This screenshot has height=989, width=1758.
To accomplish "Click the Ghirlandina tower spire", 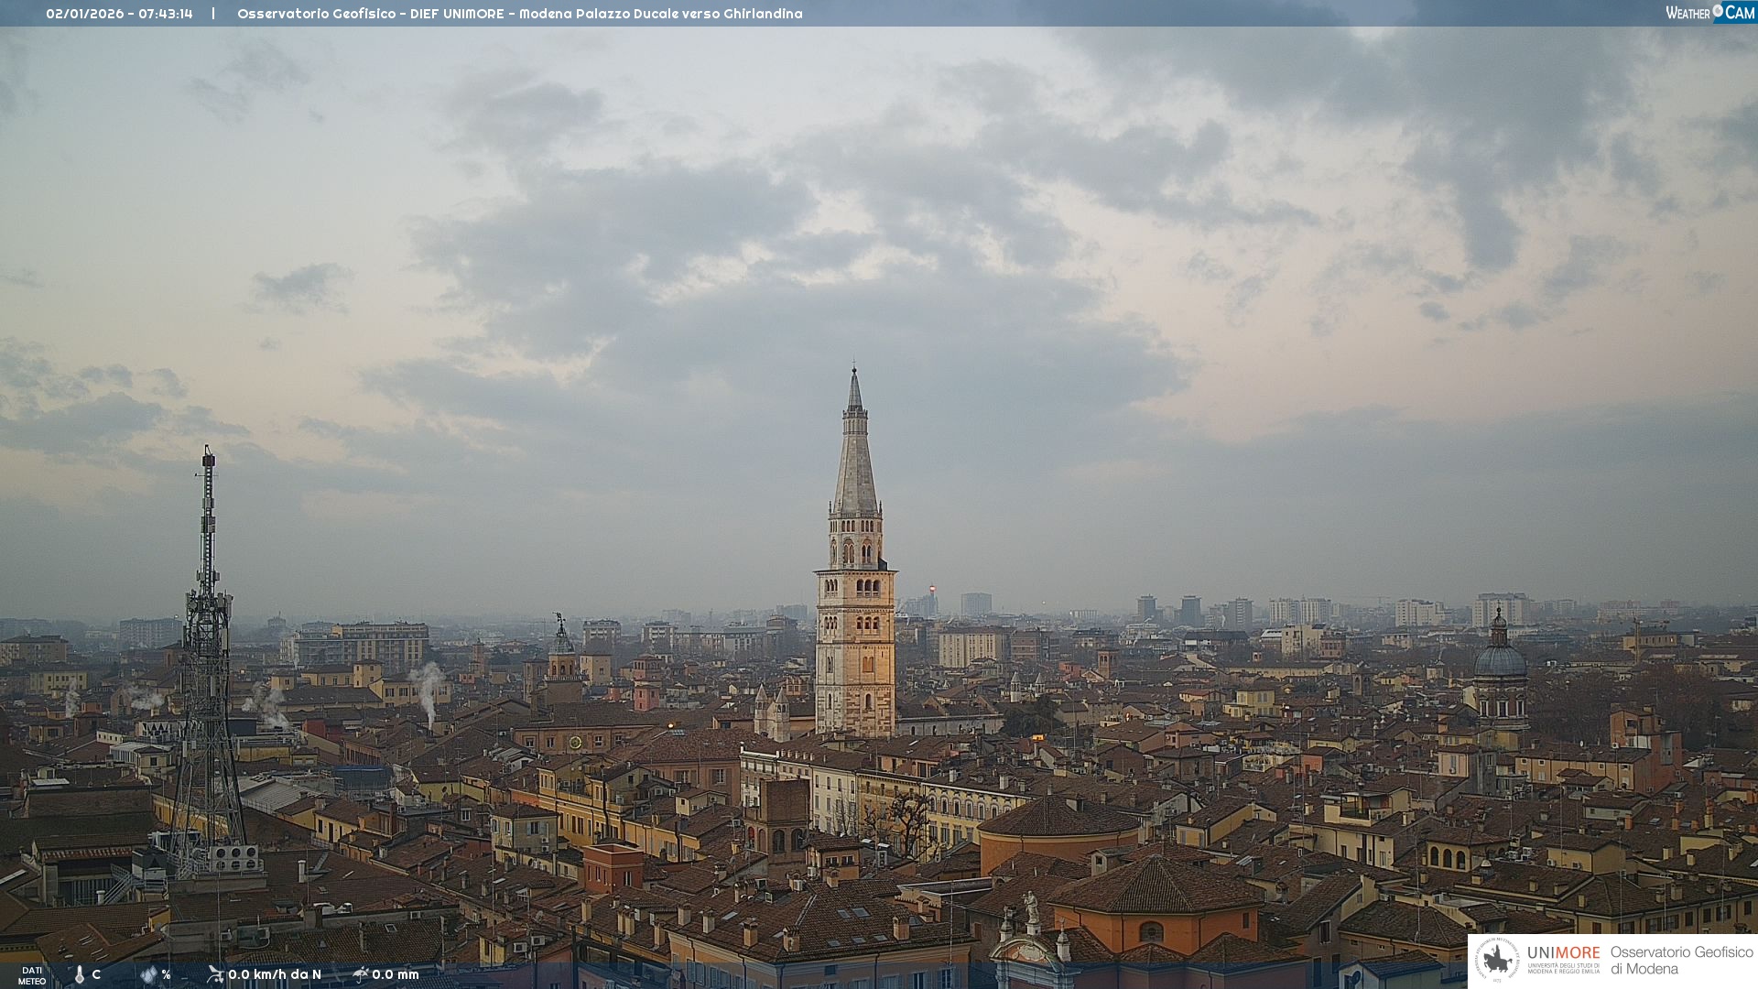I will pos(855,458).
